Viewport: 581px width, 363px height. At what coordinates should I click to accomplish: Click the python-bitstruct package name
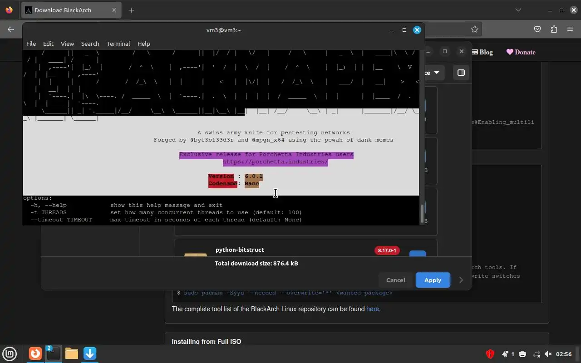point(240,250)
